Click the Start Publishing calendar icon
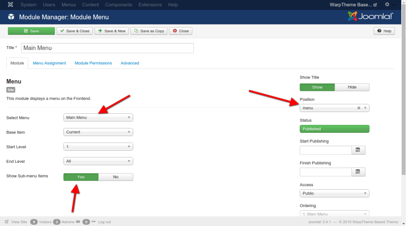The image size is (406, 226). [x=358, y=150]
